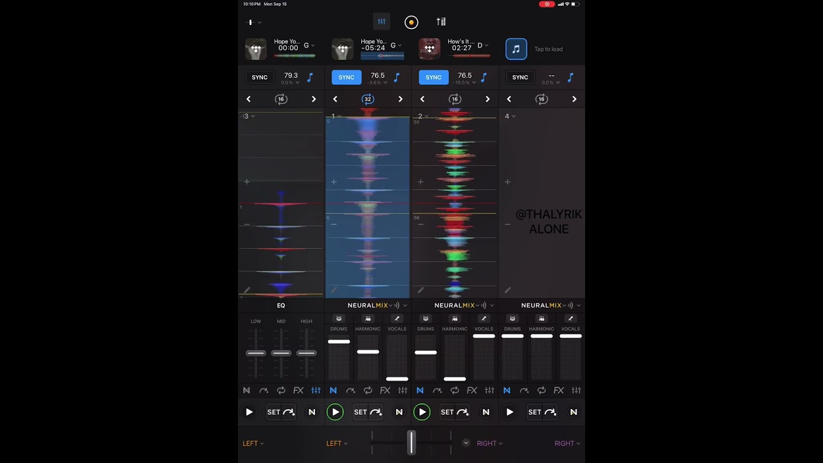Start playback on deck 3
823x463 pixels.
(x=249, y=412)
